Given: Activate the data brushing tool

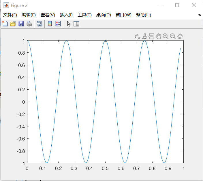Looking at the screenshot, I should click(144, 36).
